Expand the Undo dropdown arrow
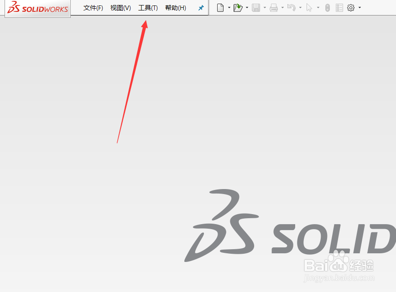 tap(300, 8)
